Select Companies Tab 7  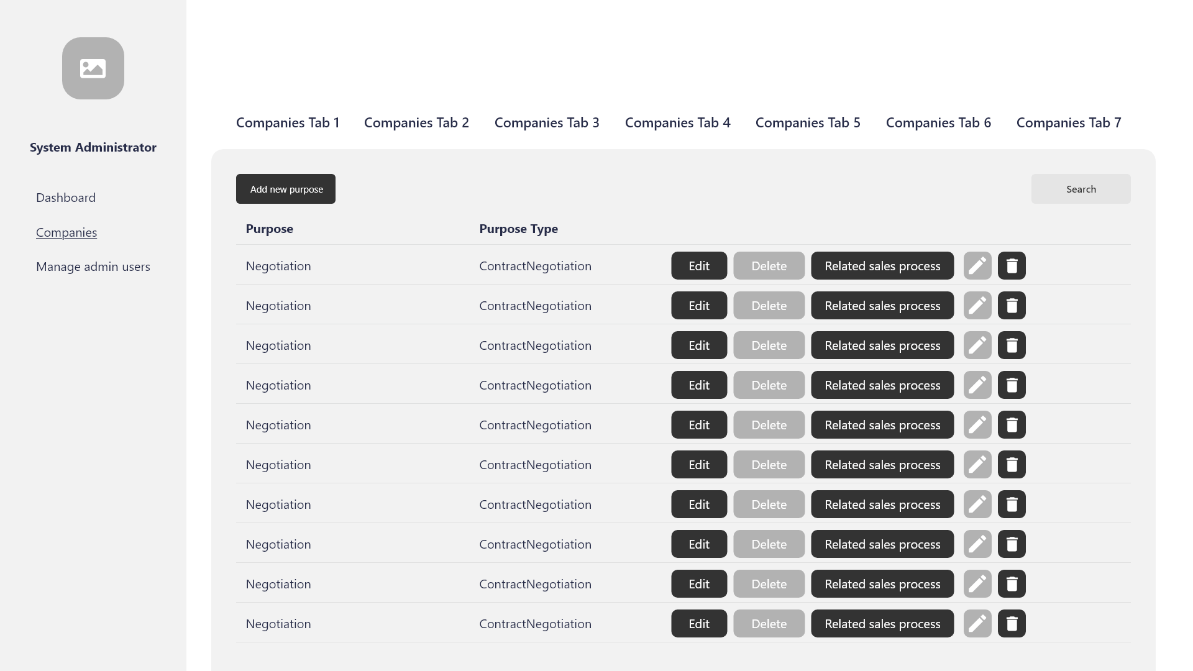click(x=1068, y=123)
